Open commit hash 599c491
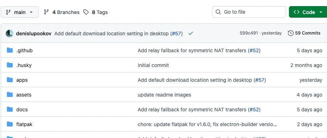 (x=249, y=33)
